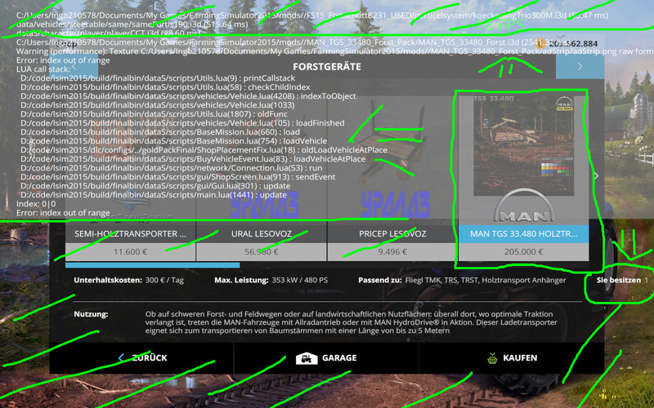654x408 pixels.
Task: Choose the PRICEP LESOVOZ item
Action: 392,233
